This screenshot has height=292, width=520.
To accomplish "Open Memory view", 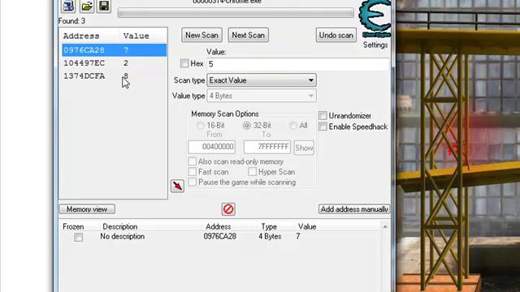I will pos(87,209).
